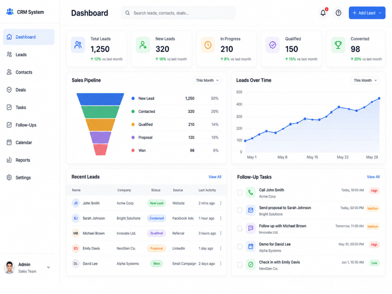Open the three-dot menu for Michael Brown
This screenshot has width=392, height=294.
[x=221, y=233]
